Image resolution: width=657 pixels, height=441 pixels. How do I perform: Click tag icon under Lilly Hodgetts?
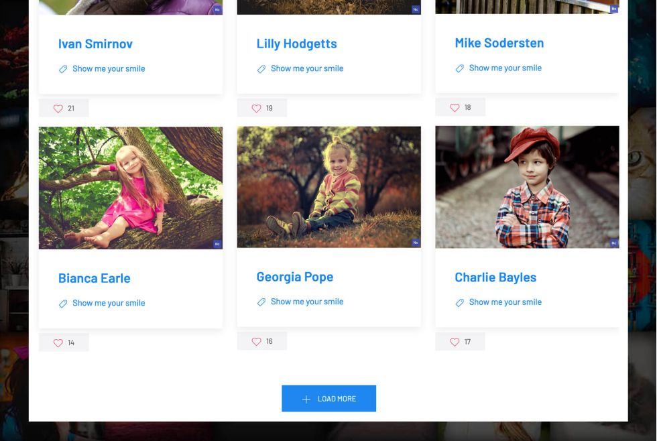(261, 69)
